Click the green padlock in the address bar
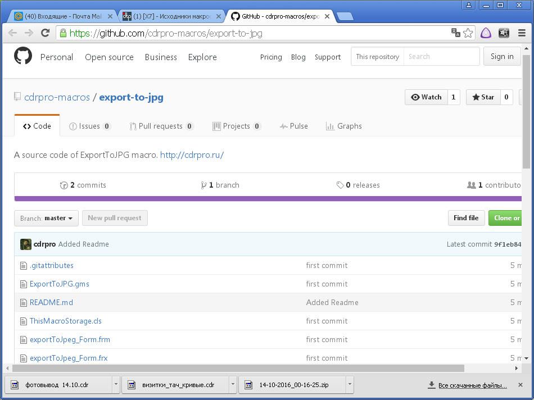The image size is (534, 400). [63, 33]
